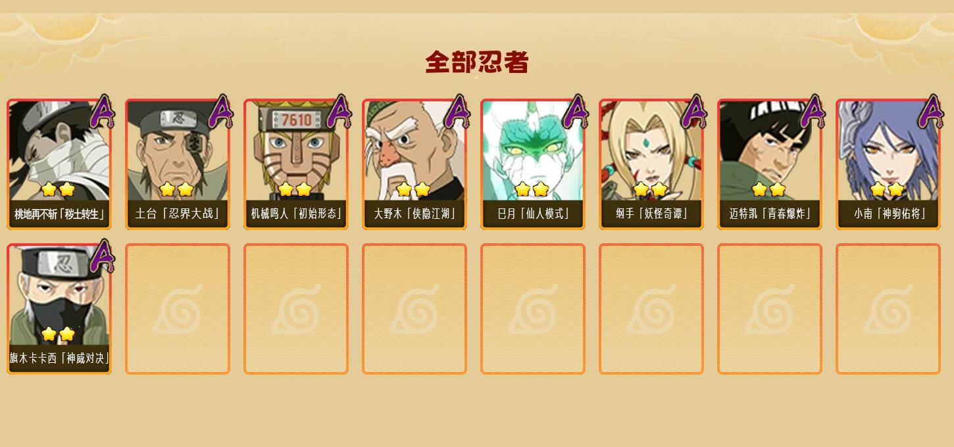Viewport: 954px width, 447px height.
Task: Click the A rank badge on 大野木 card
Action: coord(457,112)
